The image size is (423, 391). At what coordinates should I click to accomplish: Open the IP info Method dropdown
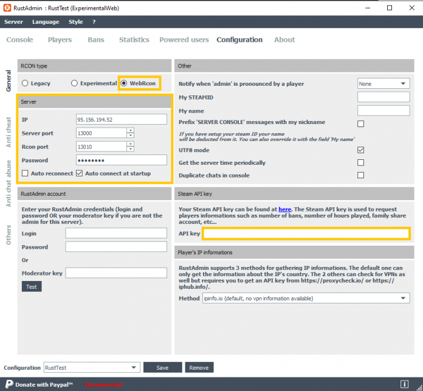(x=306, y=298)
